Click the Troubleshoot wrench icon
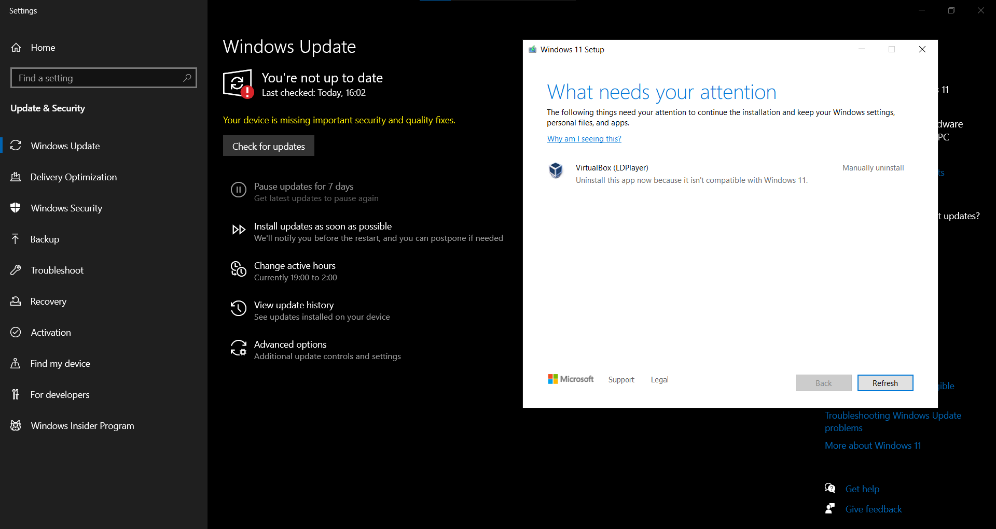The width and height of the screenshot is (996, 529). pyautogui.click(x=16, y=270)
